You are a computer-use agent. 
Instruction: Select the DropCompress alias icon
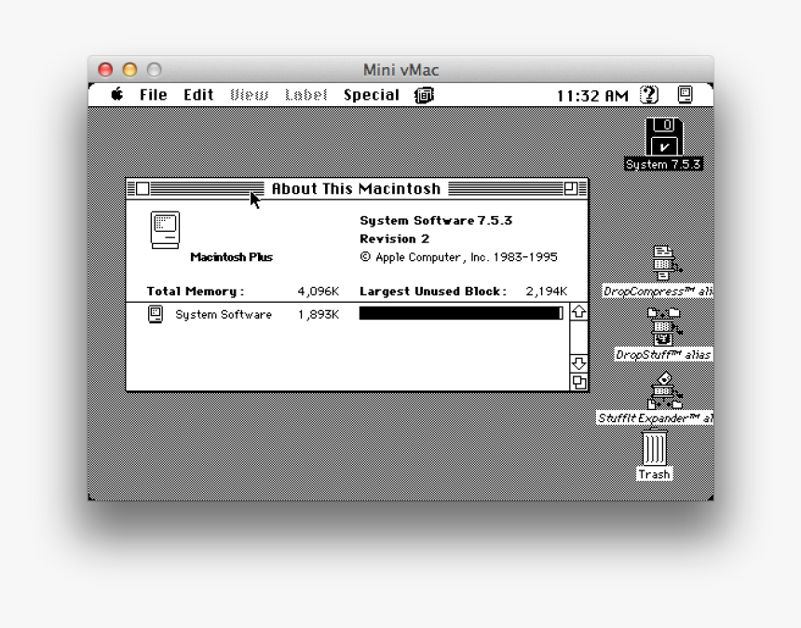667,263
